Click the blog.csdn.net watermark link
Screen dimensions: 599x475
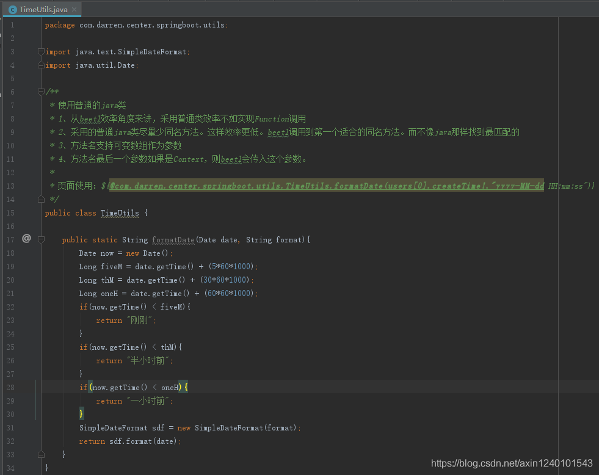pyautogui.click(x=512, y=463)
